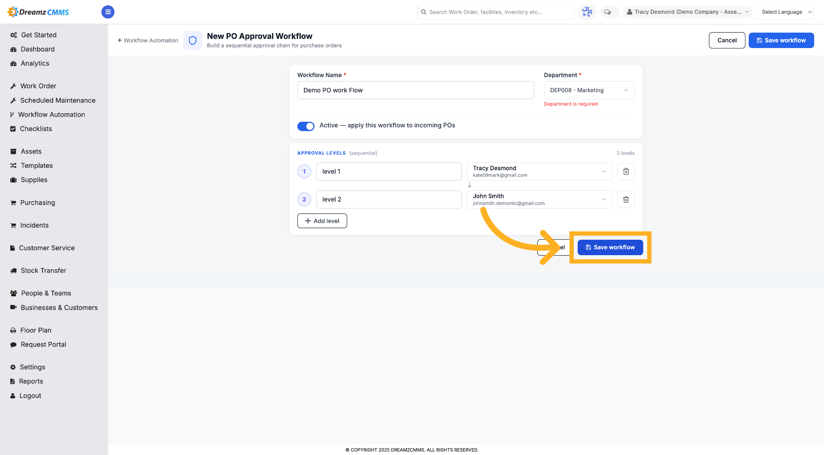This screenshot has height=455, width=824.
Task: Open the Tracy Desmond user account menu
Action: click(x=688, y=12)
